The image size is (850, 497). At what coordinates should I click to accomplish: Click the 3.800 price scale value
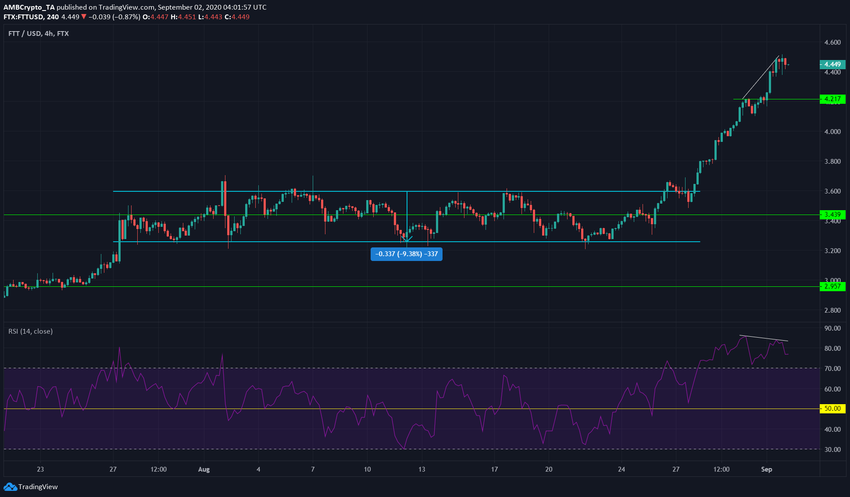pos(832,162)
